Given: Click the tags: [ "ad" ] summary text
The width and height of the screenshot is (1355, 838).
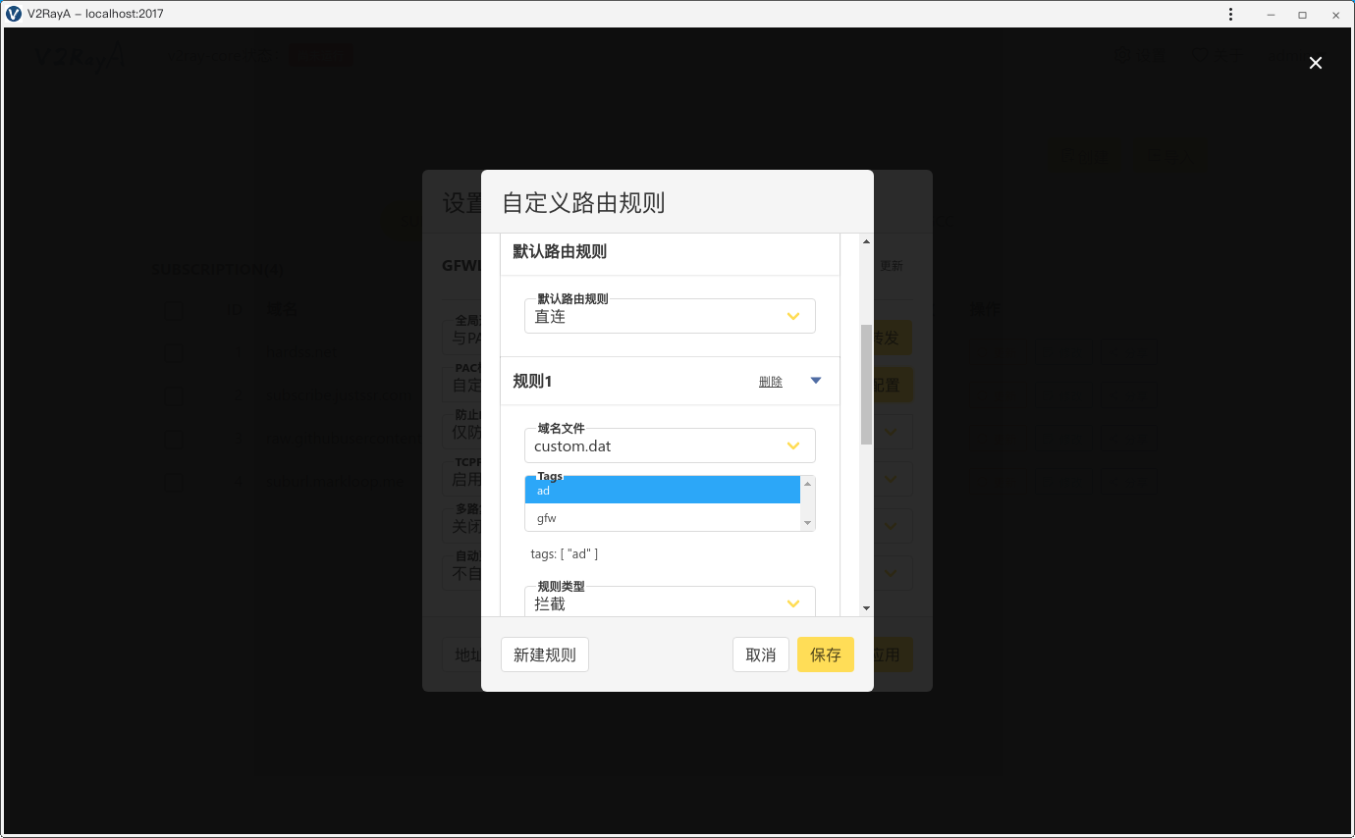Looking at the screenshot, I should point(565,553).
